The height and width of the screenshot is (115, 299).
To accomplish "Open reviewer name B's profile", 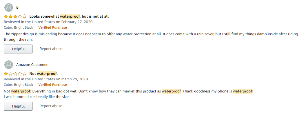I will tap(17, 8).
